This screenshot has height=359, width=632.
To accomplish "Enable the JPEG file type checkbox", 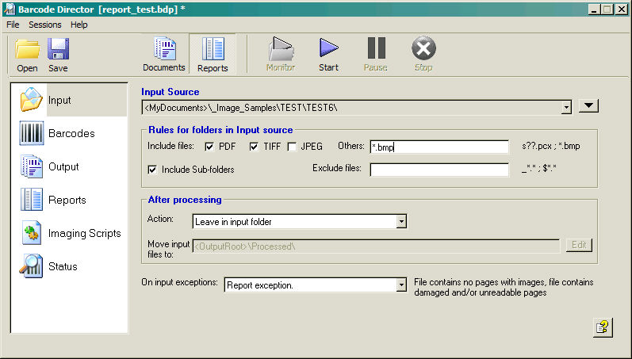I will tap(292, 147).
